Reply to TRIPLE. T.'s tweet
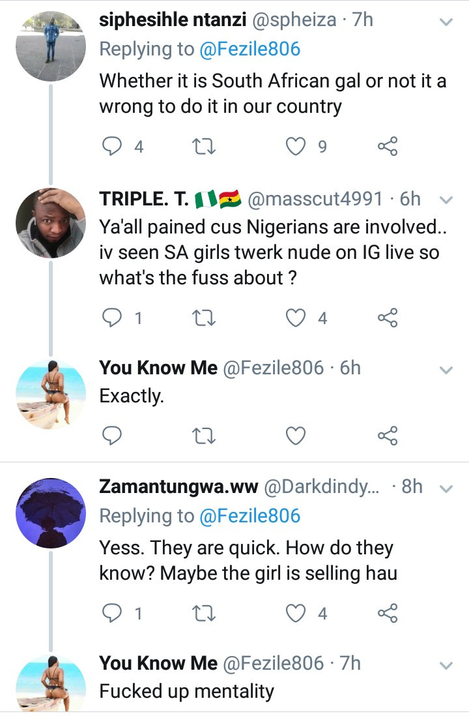Viewport: 469px width, 718px height. pos(113,318)
